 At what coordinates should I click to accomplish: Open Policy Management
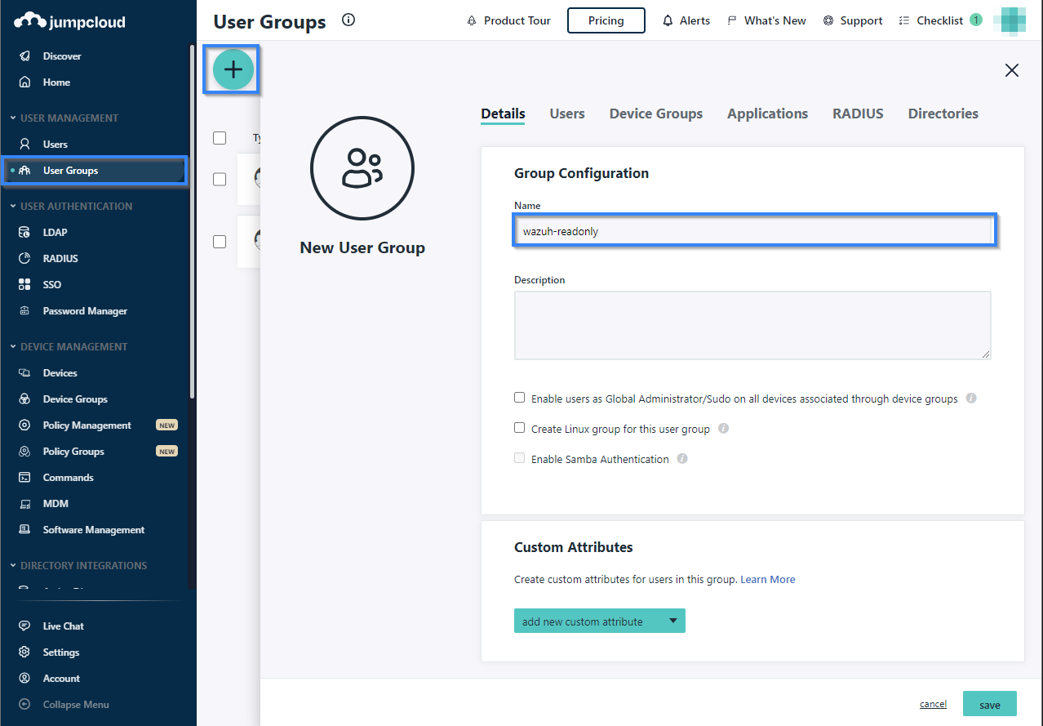click(87, 425)
